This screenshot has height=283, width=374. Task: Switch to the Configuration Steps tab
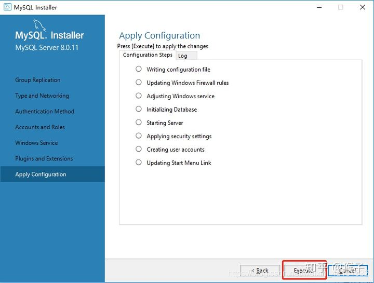point(148,55)
